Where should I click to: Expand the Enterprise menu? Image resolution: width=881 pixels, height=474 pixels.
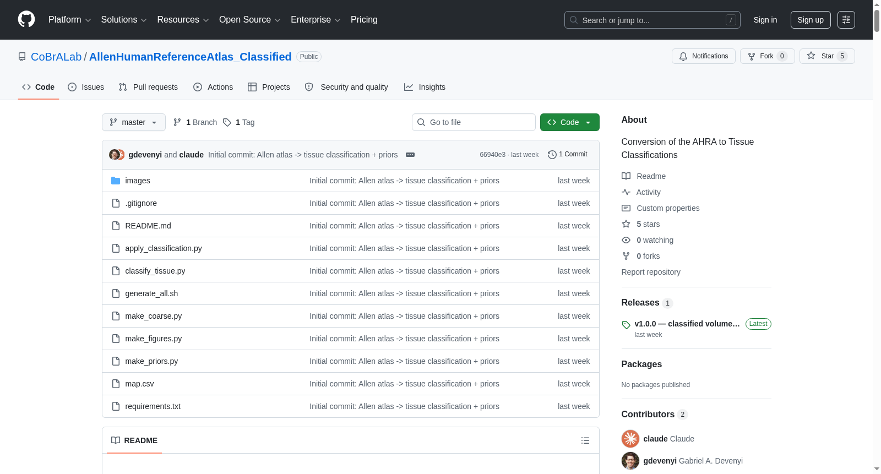pos(316,20)
